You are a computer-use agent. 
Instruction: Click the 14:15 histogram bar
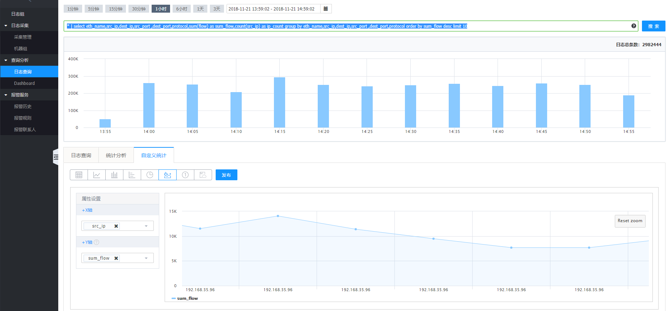(279, 102)
